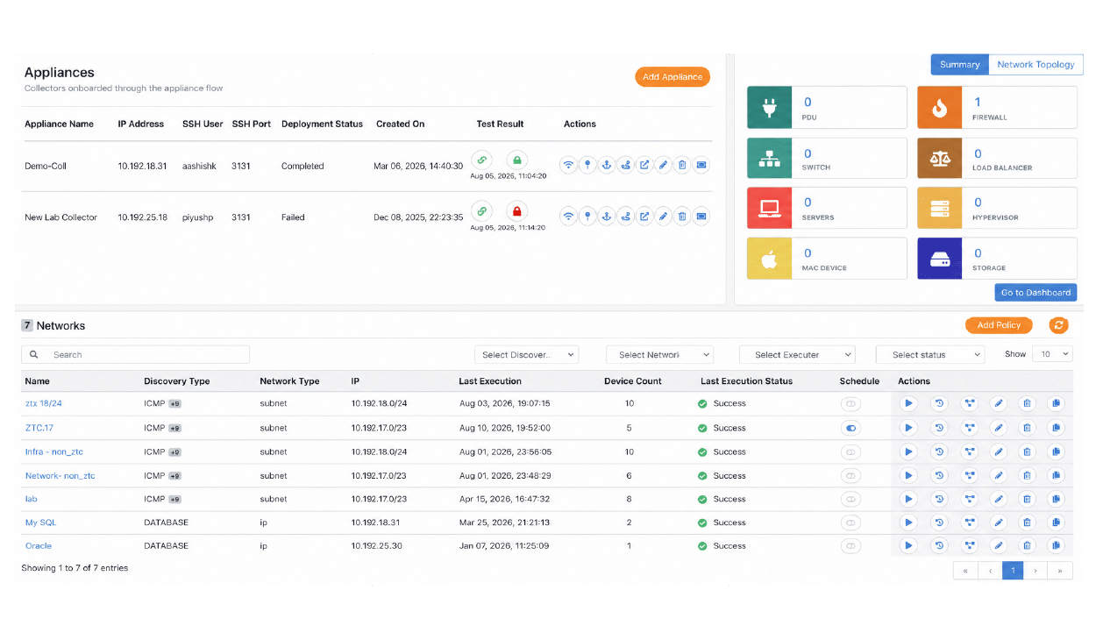The width and height of the screenshot is (1096, 640).
Task: Copy the My SQL network policy
Action: [1056, 523]
